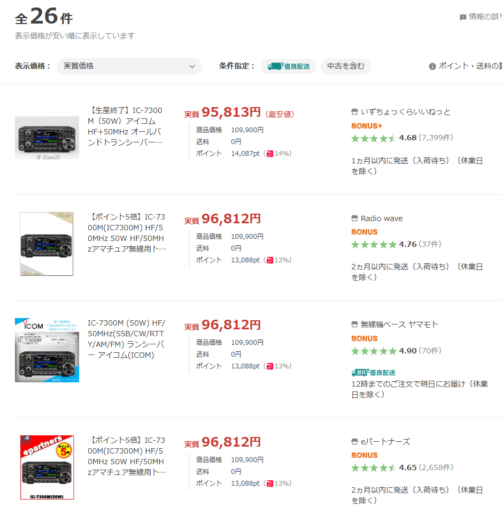Image resolution: width=502 pixels, height=513 pixels.
Task: Click the store icon beside いずちょっくらいいねっと
Action: click(354, 112)
